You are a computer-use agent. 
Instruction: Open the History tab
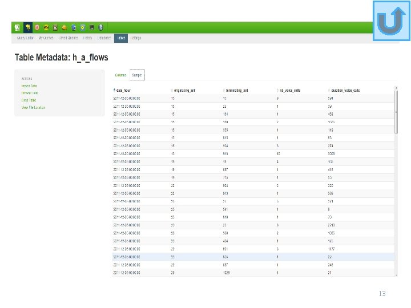(x=87, y=38)
